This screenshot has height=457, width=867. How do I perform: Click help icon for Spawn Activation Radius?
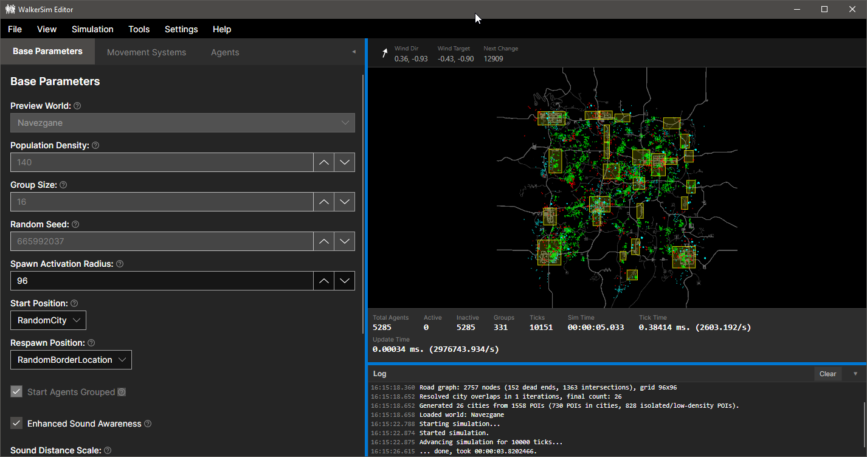coord(120,264)
